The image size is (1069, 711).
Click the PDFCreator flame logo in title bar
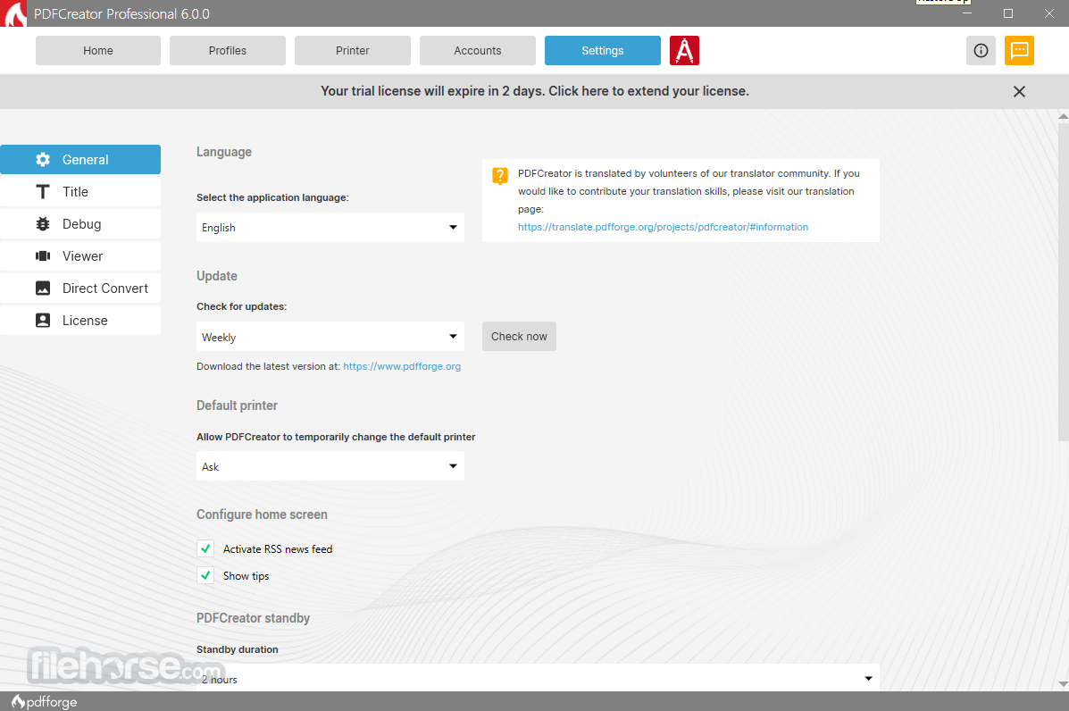(x=13, y=13)
